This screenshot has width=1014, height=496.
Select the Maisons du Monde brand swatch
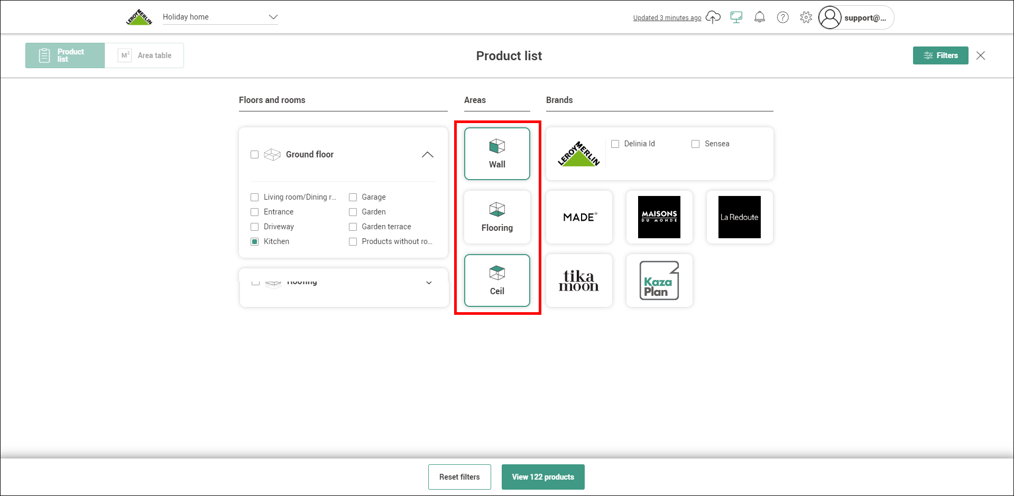659,217
